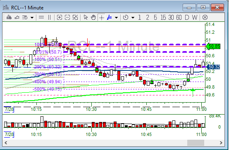Click the horizontal scrollbar thumb
The width and height of the screenshot is (229, 150).
pyautogui.click(x=196, y=143)
